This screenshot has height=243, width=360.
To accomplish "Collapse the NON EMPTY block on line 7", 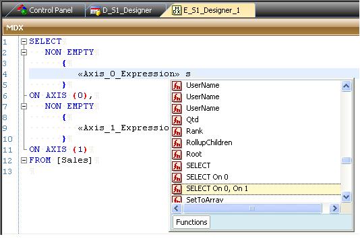I will click(24, 106).
